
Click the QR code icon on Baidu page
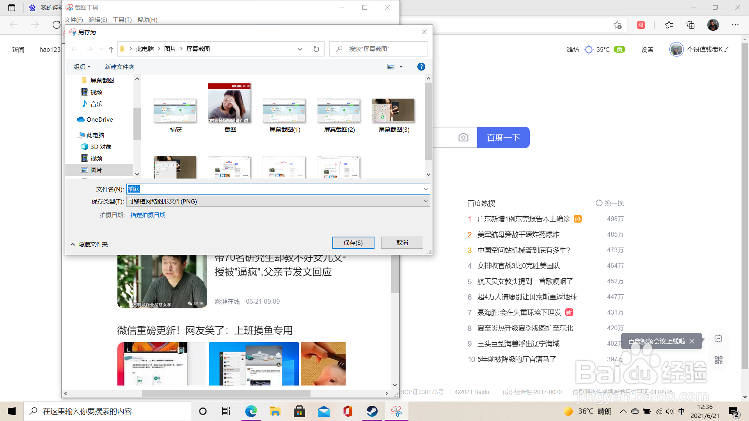(719, 360)
